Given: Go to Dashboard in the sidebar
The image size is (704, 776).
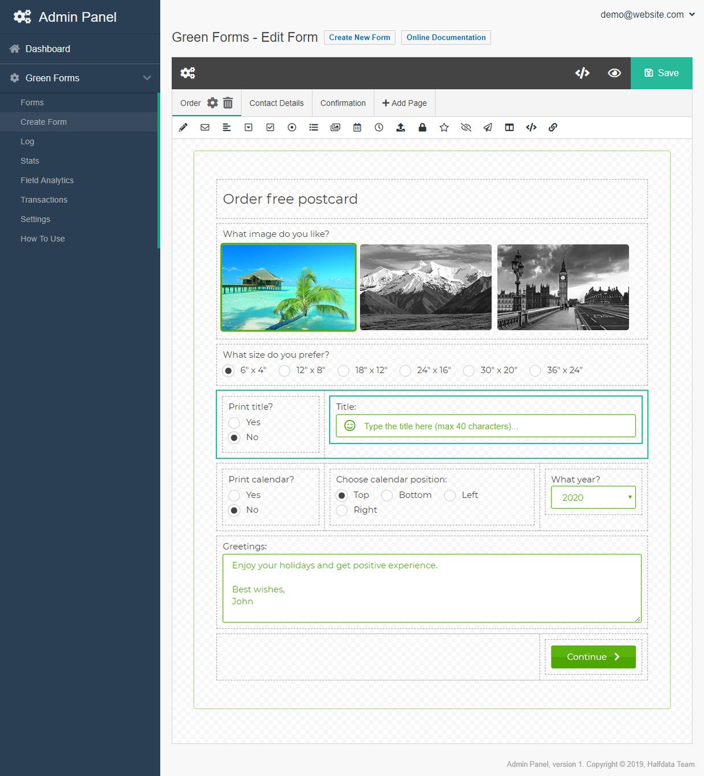Looking at the screenshot, I should point(80,49).
